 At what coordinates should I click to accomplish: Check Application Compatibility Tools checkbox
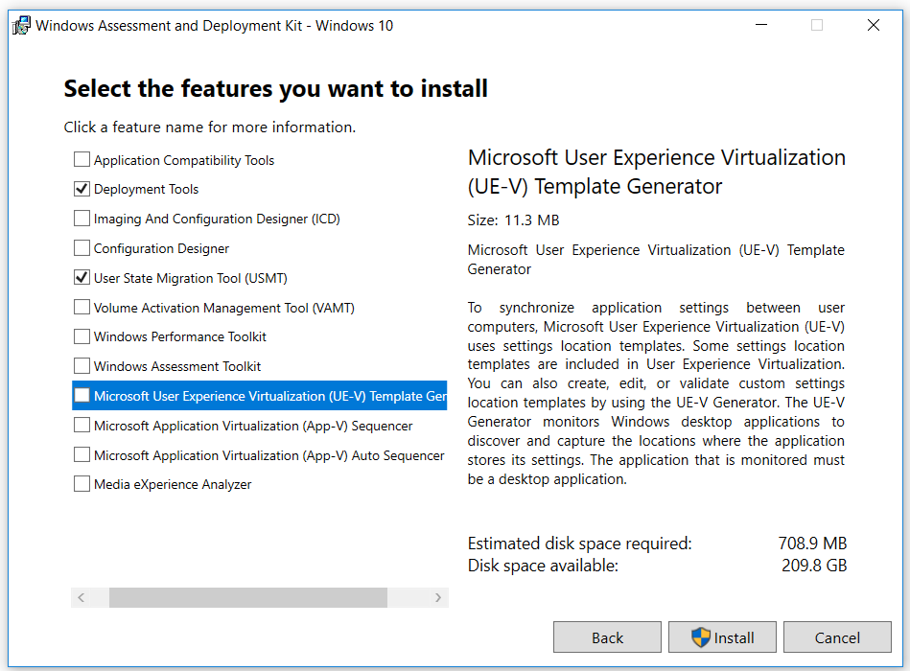click(x=82, y=159)
